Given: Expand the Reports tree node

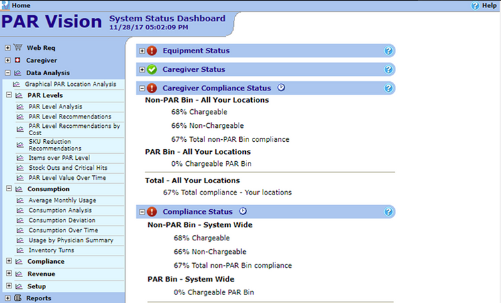Looking at the screenshot, I should coord(7,298).
